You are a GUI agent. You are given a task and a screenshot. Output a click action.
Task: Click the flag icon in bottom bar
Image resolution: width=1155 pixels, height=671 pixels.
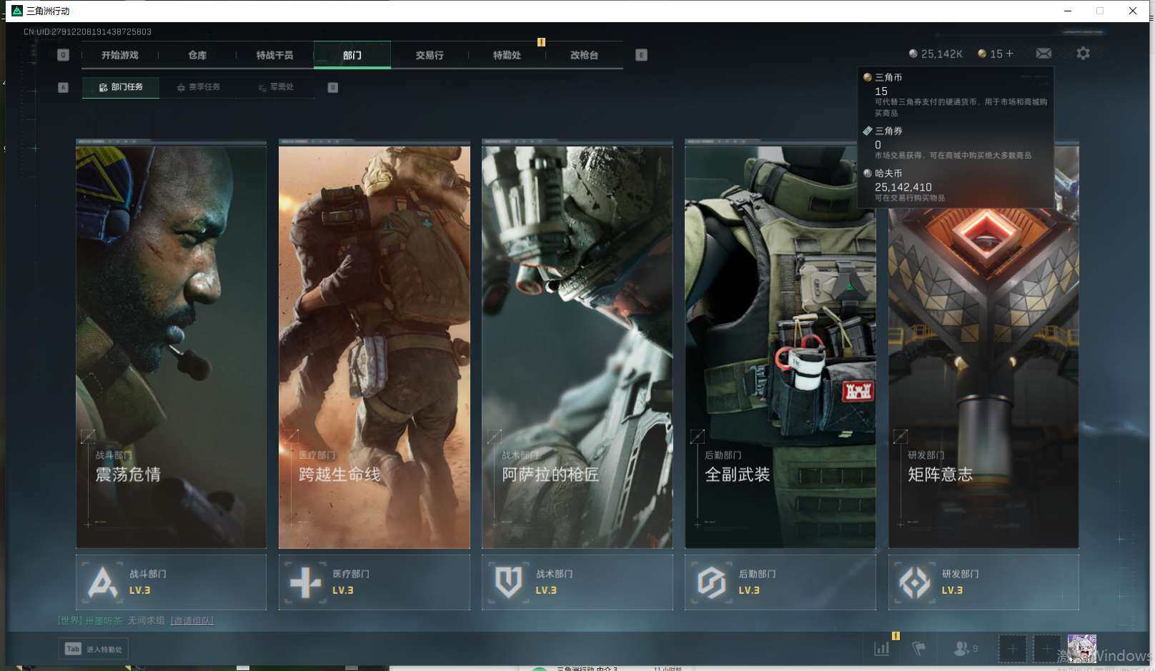[x=919, y=649]
